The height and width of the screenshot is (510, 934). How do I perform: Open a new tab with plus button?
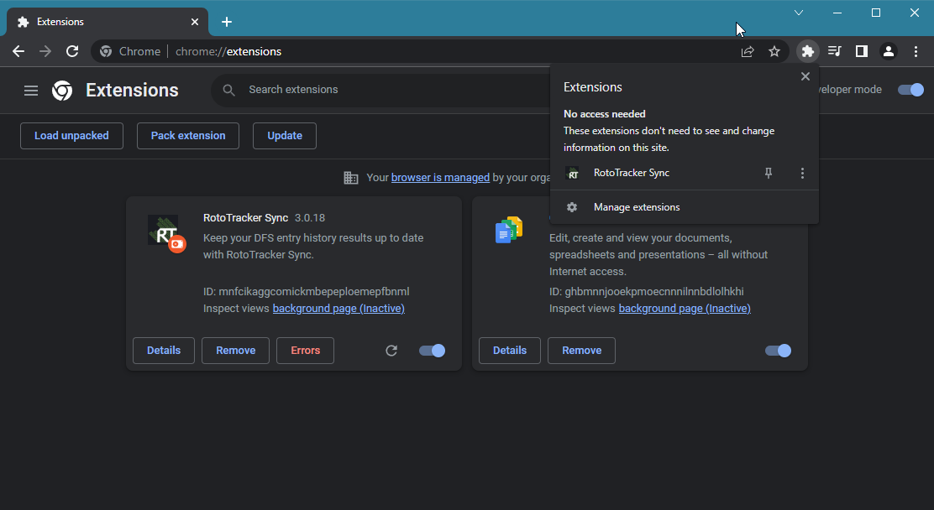click(226, 22)
